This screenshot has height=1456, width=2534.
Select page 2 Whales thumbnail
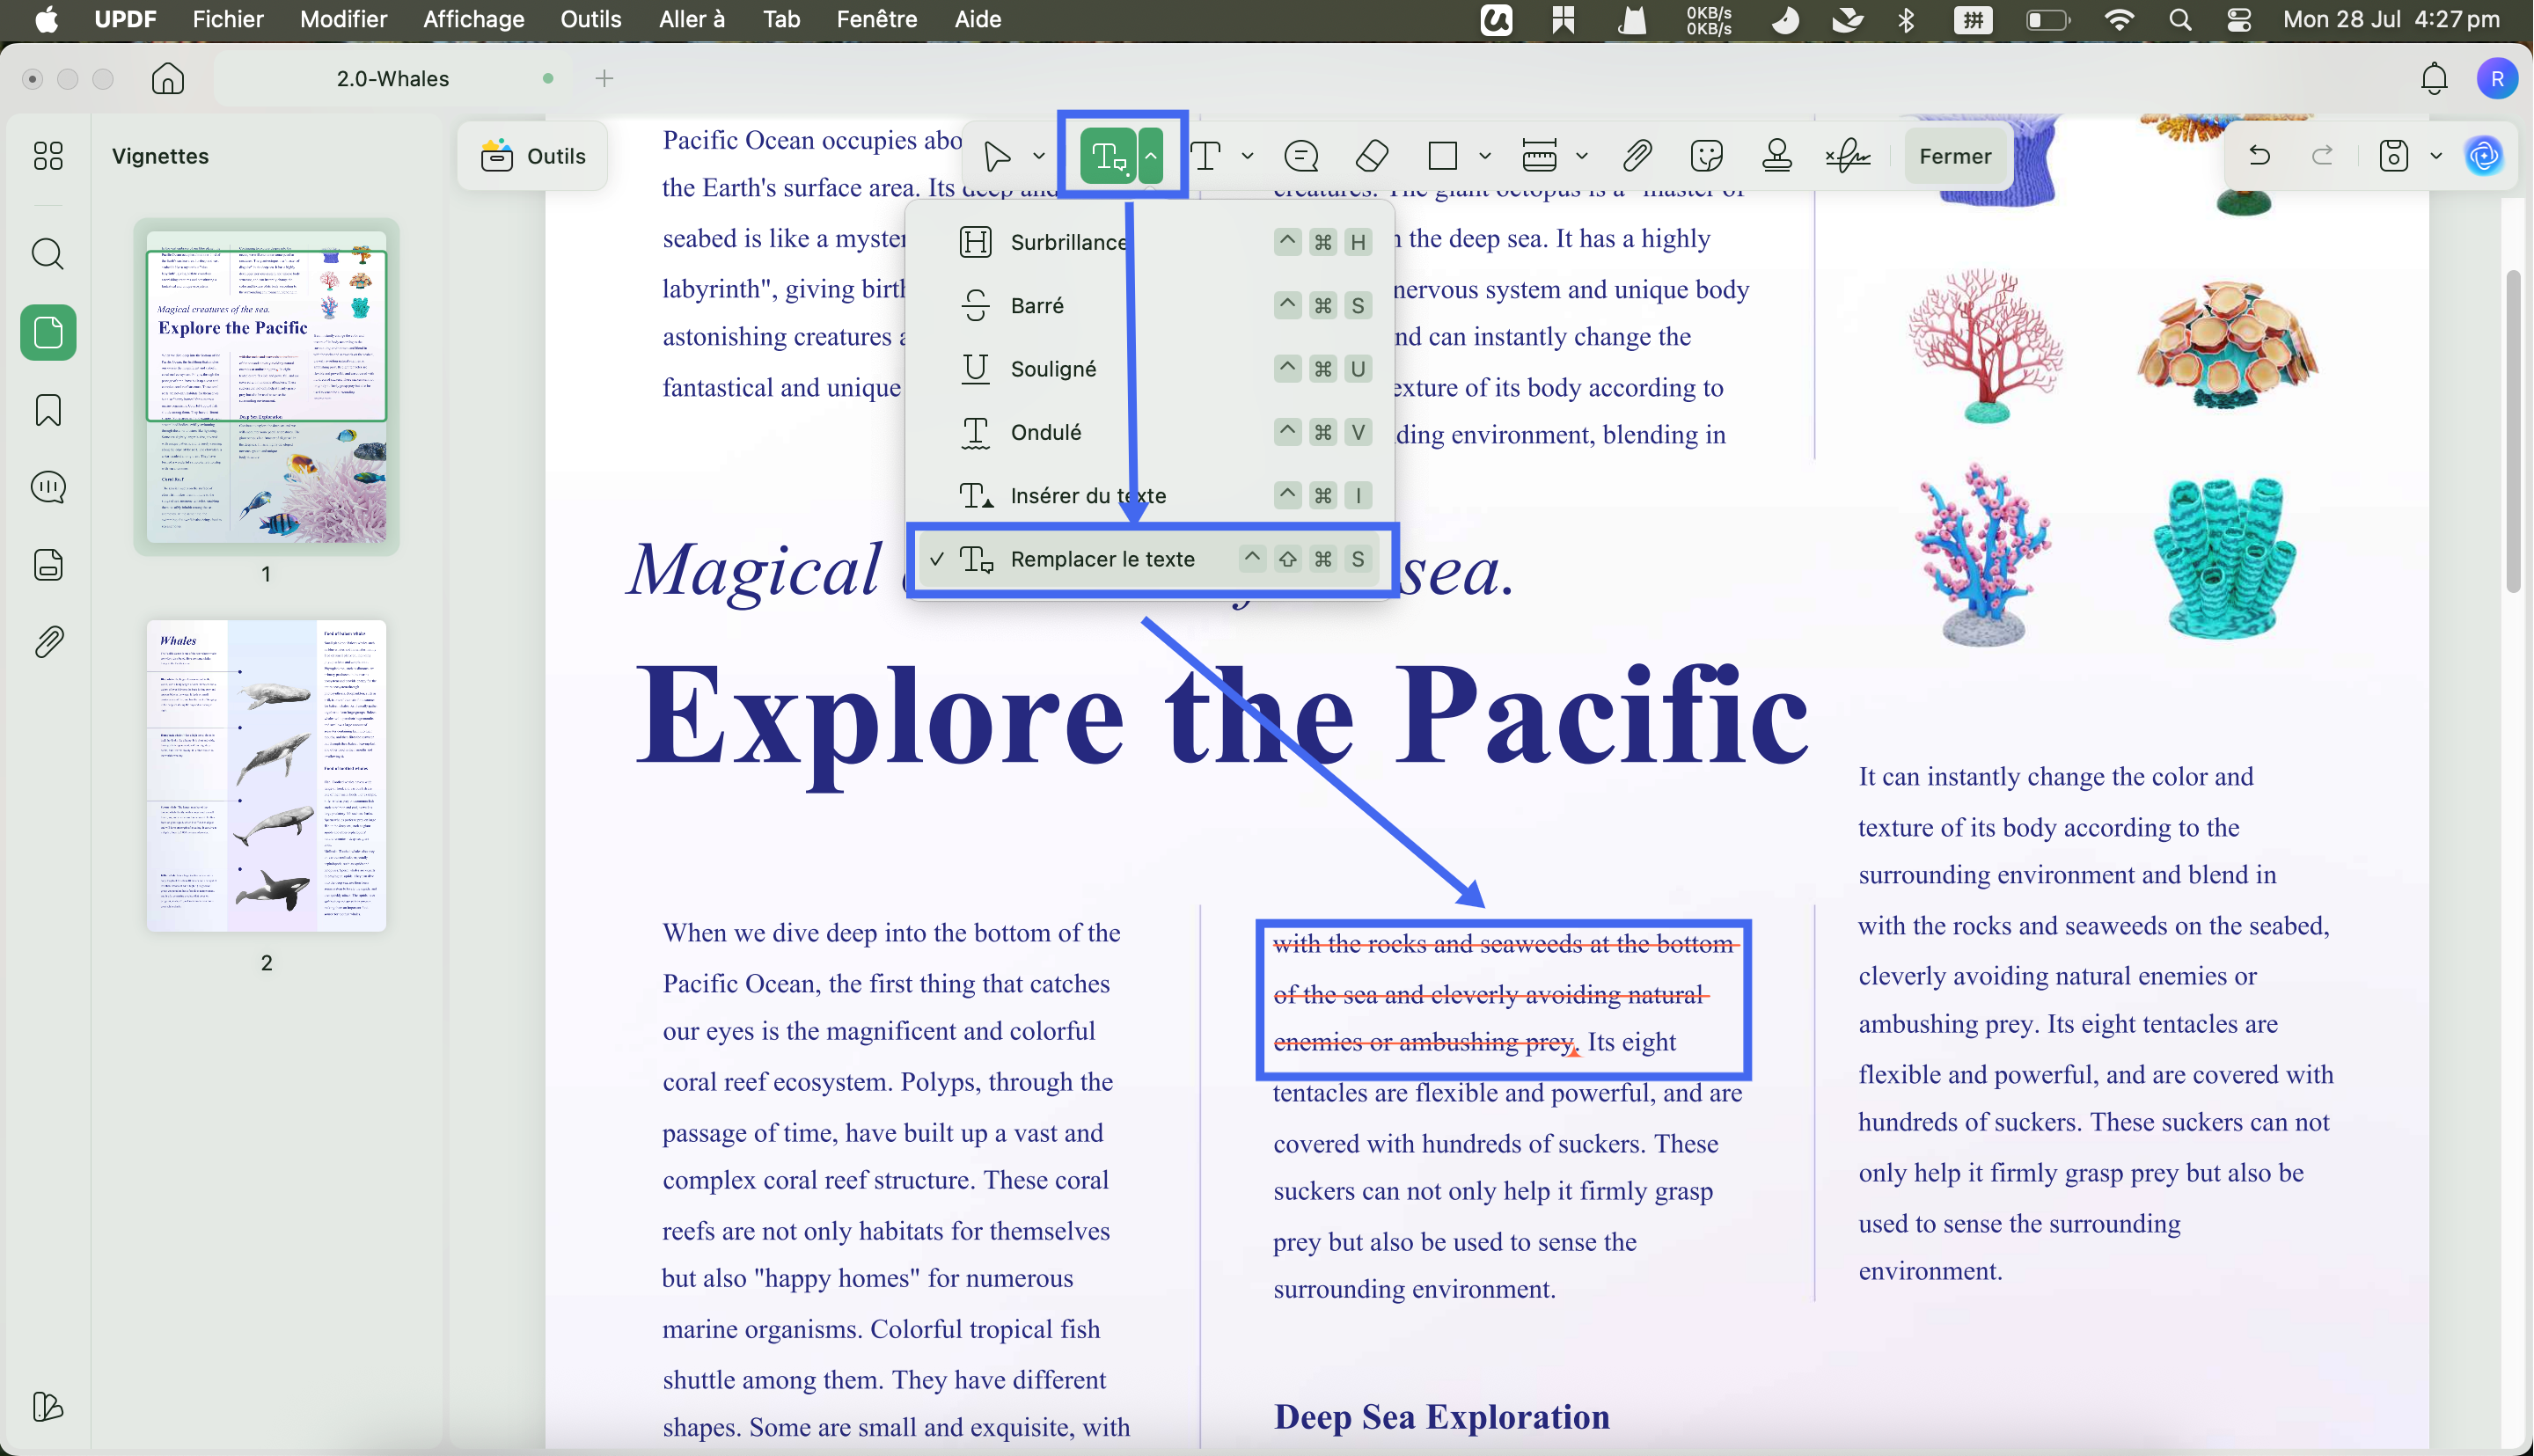266,775
